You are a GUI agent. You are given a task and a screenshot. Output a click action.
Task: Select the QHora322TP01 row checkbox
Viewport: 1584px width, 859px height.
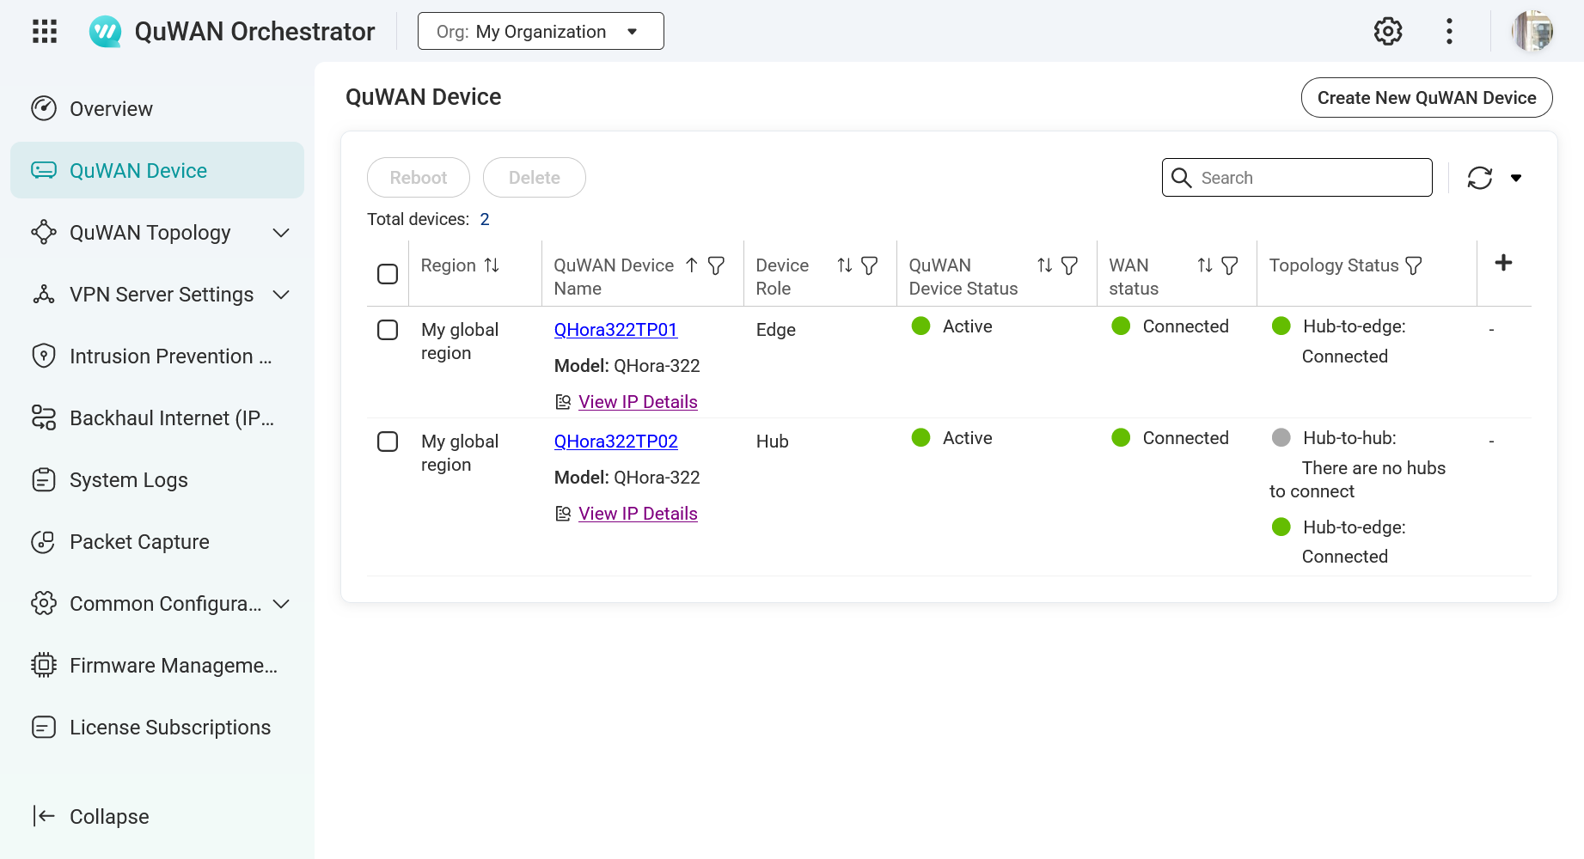coord(388,330)
